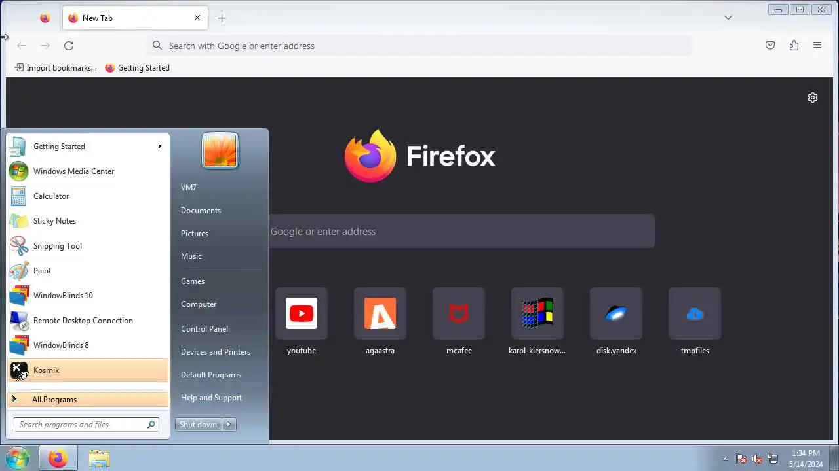839x471 pixels.
Task: Click Firefox taskbar icon
Action: [58, 459]
